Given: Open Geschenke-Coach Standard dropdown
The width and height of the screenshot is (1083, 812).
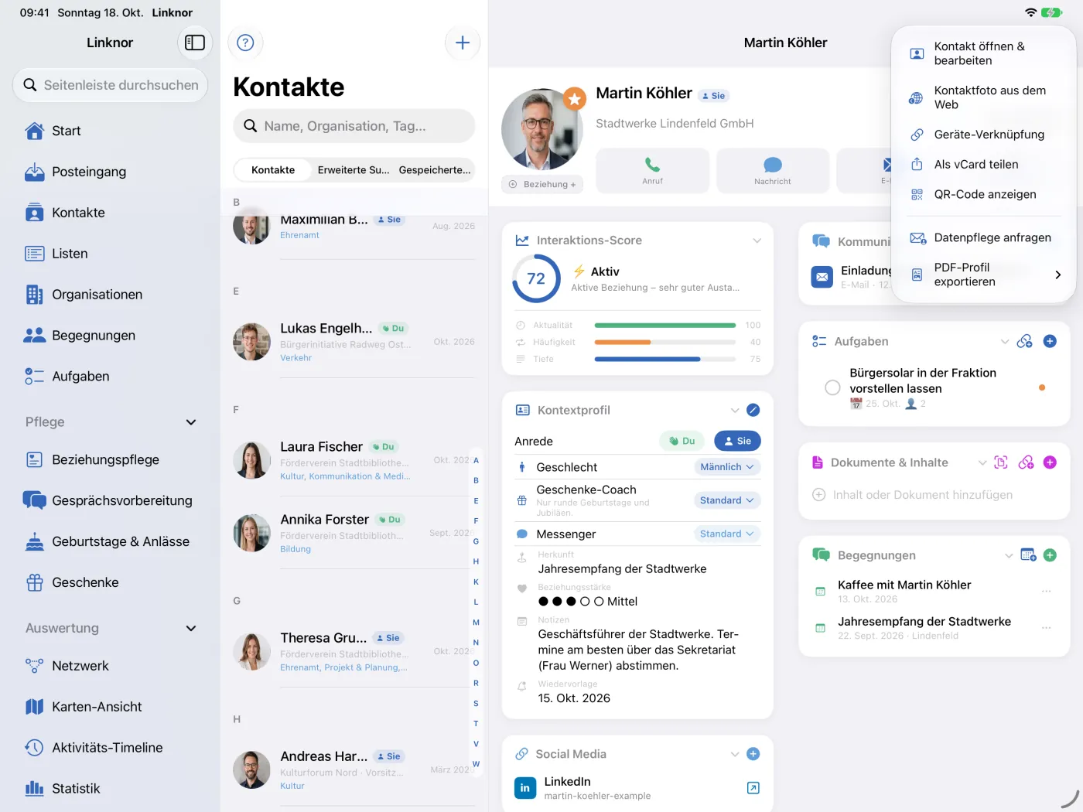Looking at the screenshot, I should point(727,500).
